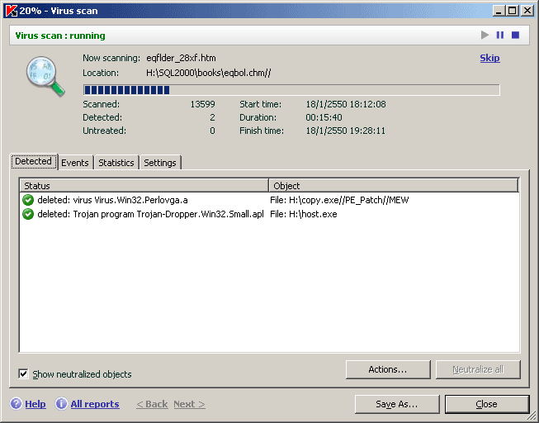Click the H:\copy.exe object entry
This screenshot has height=423, width=539.
click(x=339, y=200)
